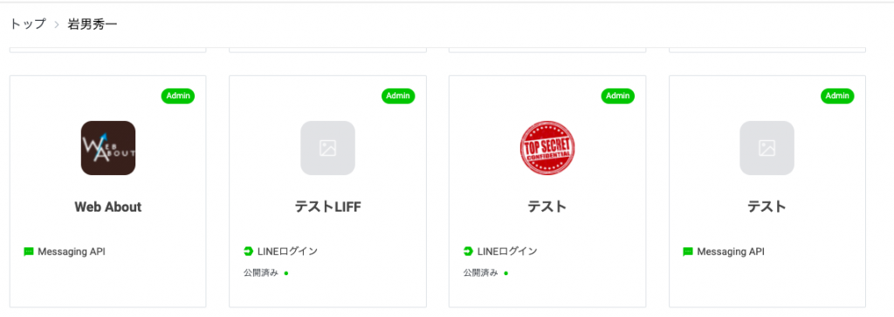Image resolution: width=894 pixels, height=317 pixels.
Task: Click the 公開済み status on テストLIFF card
Action: (261, 273)
